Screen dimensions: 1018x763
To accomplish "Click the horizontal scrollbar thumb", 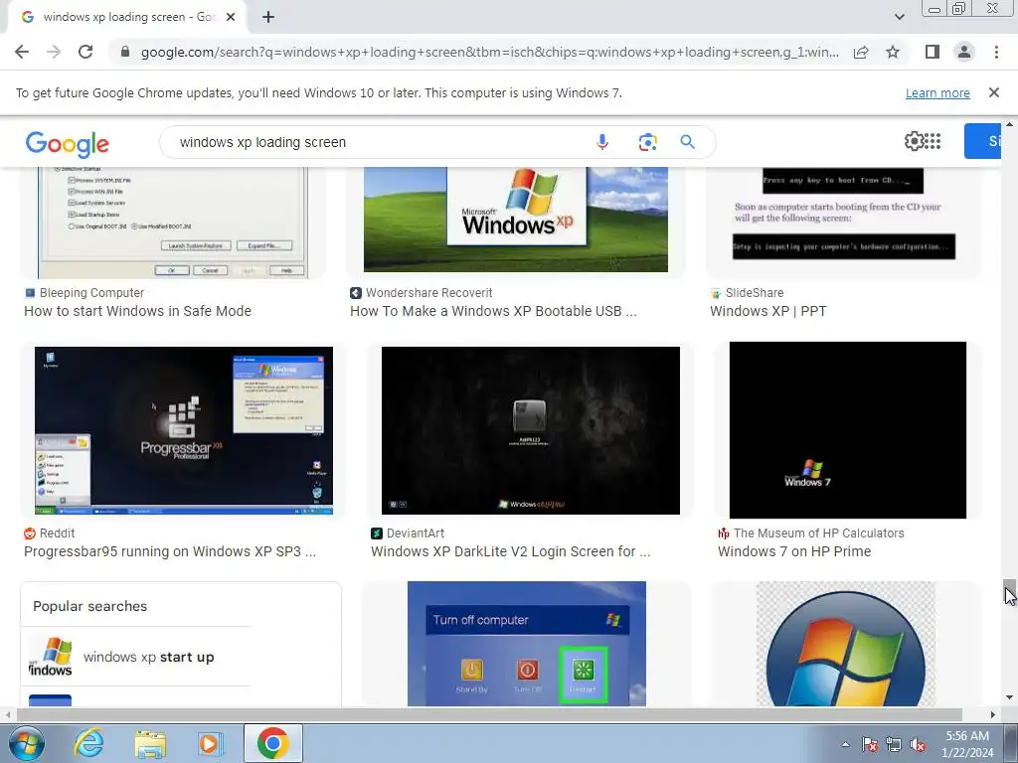I will (x=489, y=714).
